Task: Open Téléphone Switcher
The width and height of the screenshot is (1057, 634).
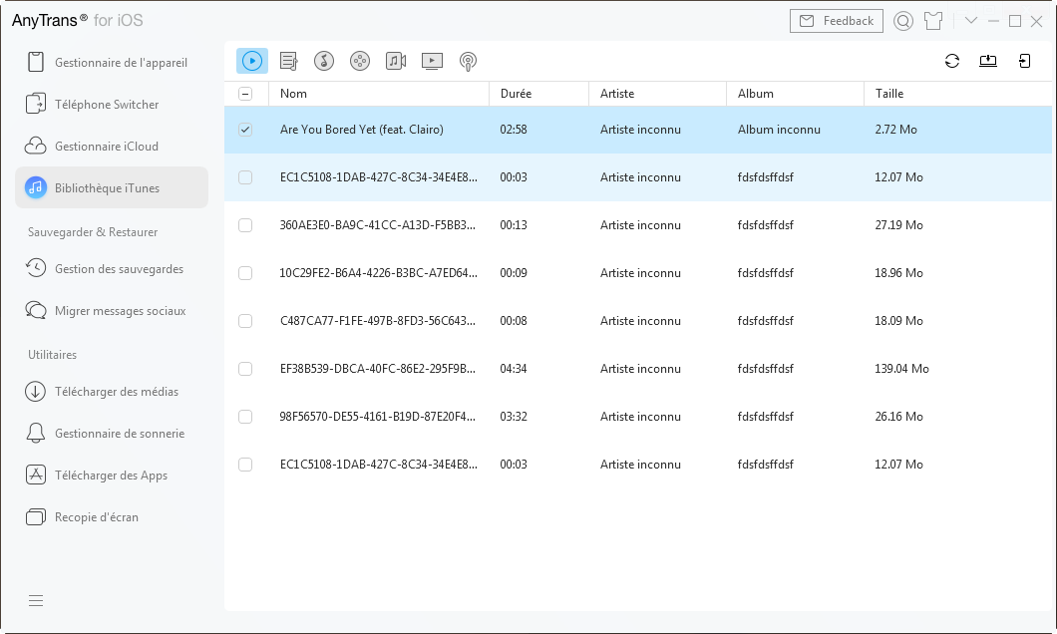Action: click(112, 104)
